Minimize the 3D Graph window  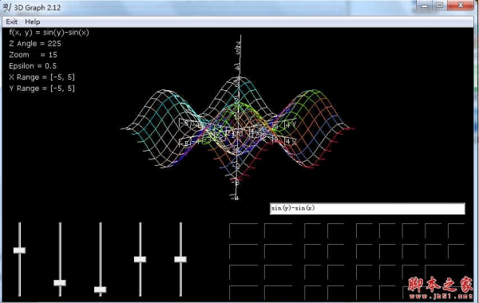[x=425, y=6]
